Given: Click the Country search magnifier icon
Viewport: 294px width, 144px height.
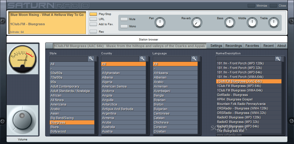Looking at the screenshot, I should (x=143, y=59).
